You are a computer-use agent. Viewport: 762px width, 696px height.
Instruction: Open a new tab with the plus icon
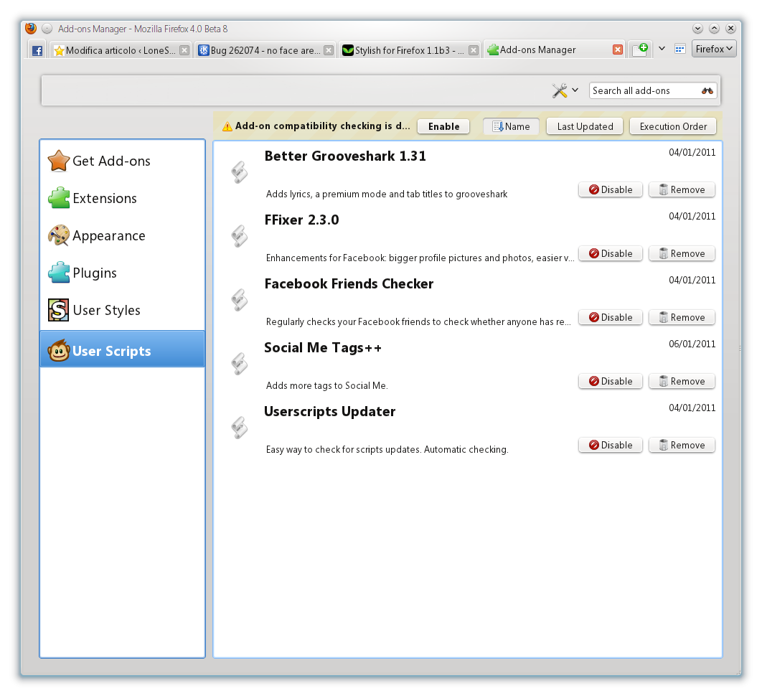tap(639, 50)
